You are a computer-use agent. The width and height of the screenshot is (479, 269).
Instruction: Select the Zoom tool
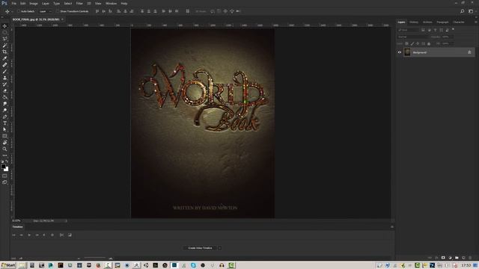[x=4, y=149]
